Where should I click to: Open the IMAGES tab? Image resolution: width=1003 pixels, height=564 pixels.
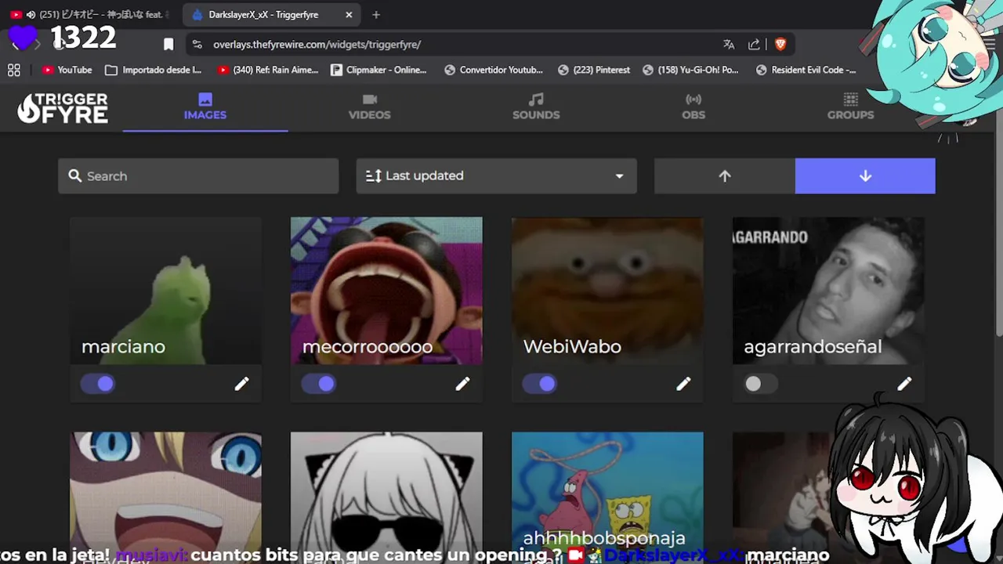(x=205, y=107)
